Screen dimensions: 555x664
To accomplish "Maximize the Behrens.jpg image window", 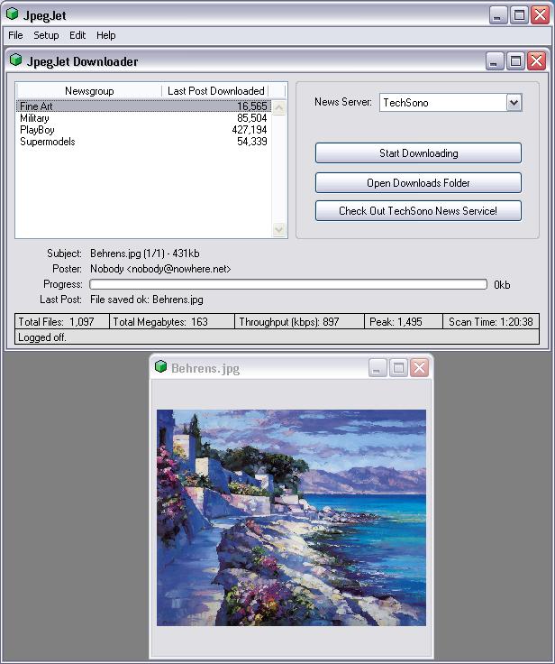I will pos(398,367).
